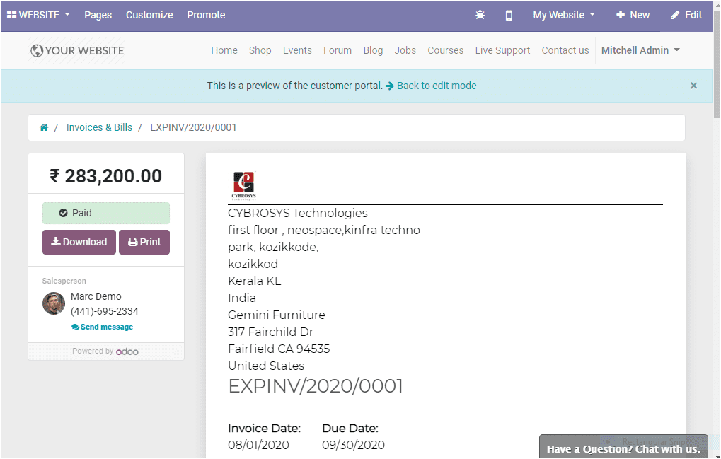The width and height of the screenshot is (721, 459).
Task: Select the ₹ 283,200.00 total amount
Action: click(105, 176)
